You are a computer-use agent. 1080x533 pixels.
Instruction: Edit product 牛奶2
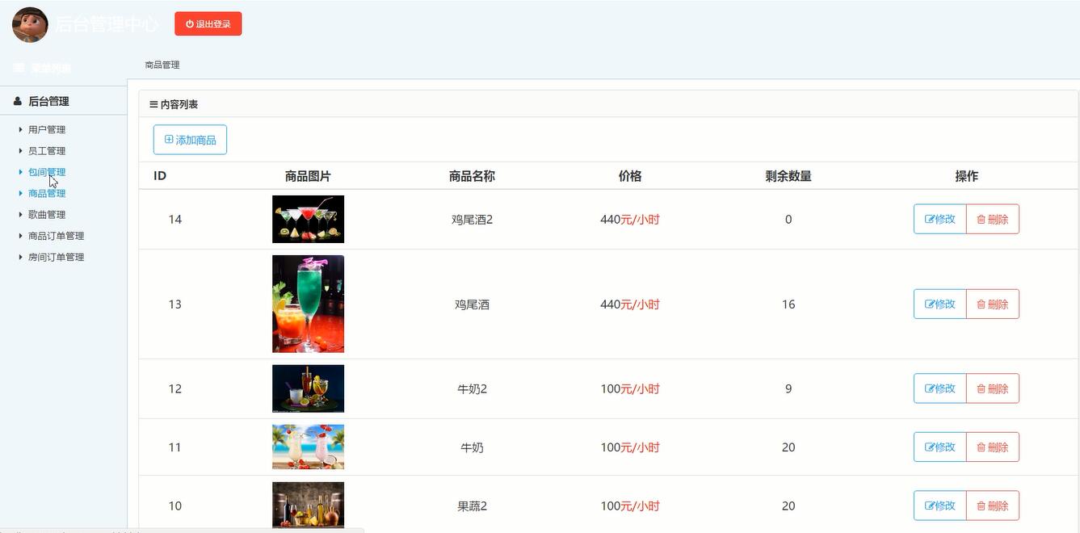(x=940, y=388)
